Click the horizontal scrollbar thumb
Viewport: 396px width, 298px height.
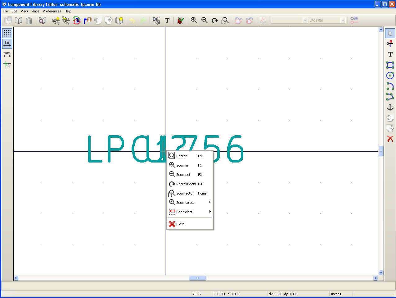pyautogui.click(x=197, y=278)
